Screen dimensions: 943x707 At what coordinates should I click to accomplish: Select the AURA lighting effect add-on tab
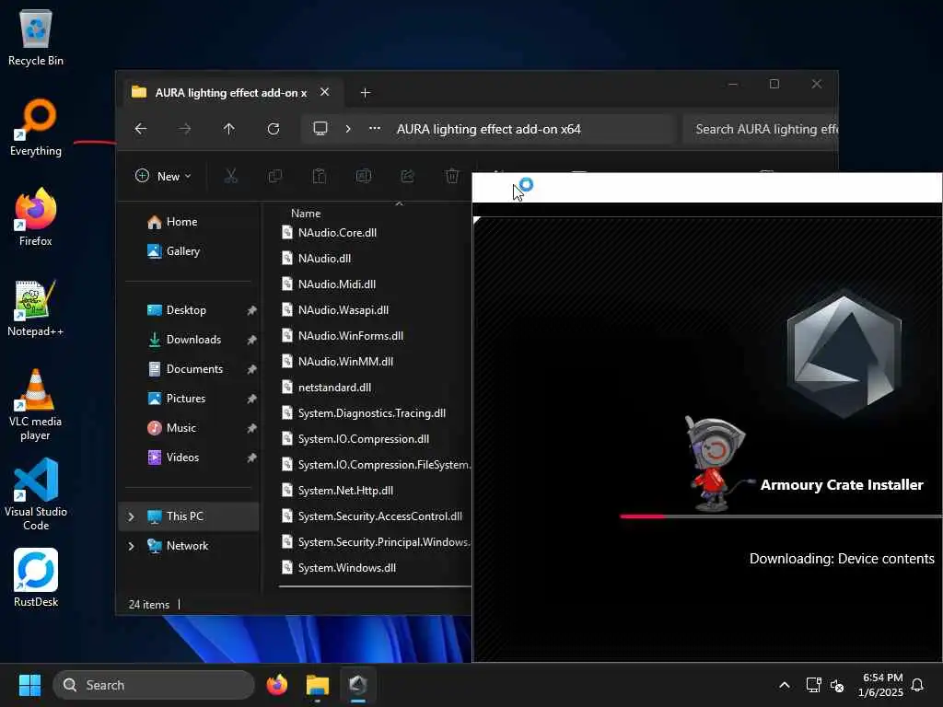click(x=231, y=93)
